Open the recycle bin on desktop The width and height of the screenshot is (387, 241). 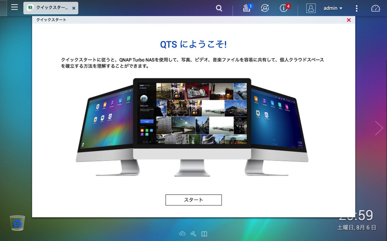tap(17, 223)
